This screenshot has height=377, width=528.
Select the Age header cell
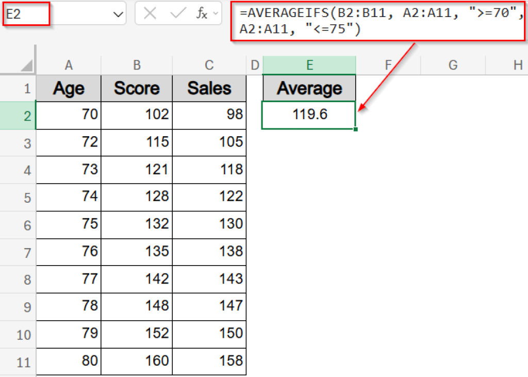(x=69, y=88)
